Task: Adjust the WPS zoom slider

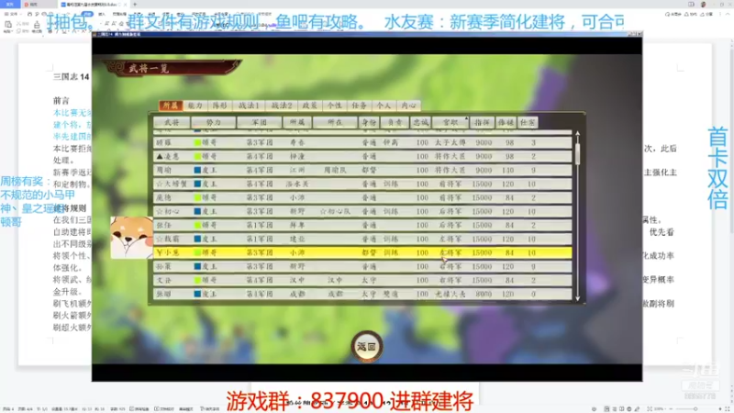Action: pyautogui.click(x=695, y=408)
